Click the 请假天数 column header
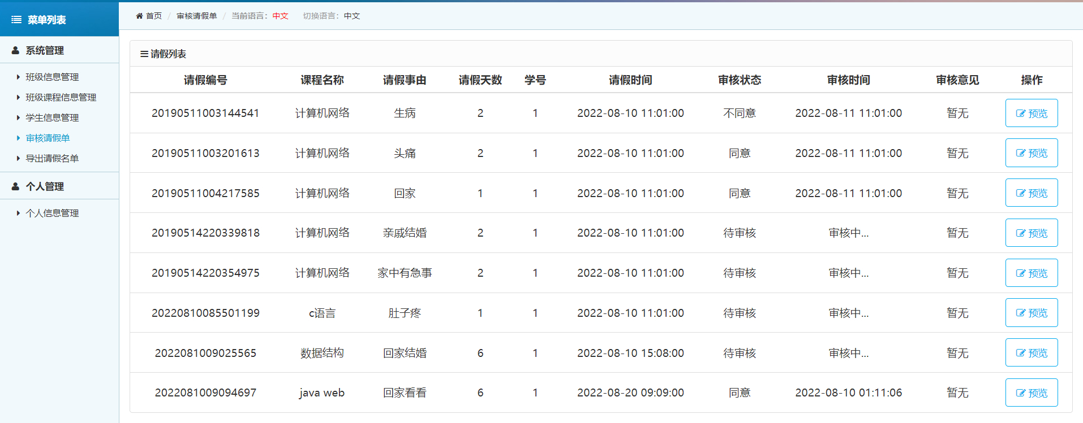 click(x=480, y=80)
